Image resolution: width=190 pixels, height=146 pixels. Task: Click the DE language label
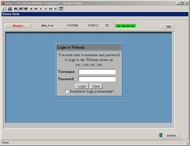107,26
